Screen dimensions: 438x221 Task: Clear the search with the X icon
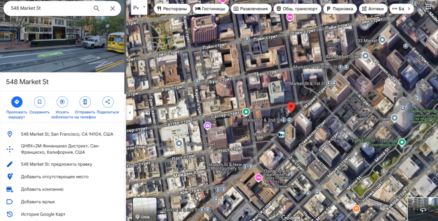112,9
